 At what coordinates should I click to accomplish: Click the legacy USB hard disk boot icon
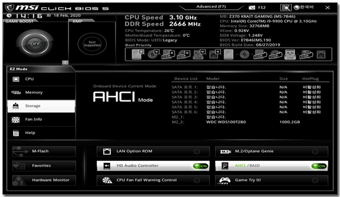coord(260,54)
